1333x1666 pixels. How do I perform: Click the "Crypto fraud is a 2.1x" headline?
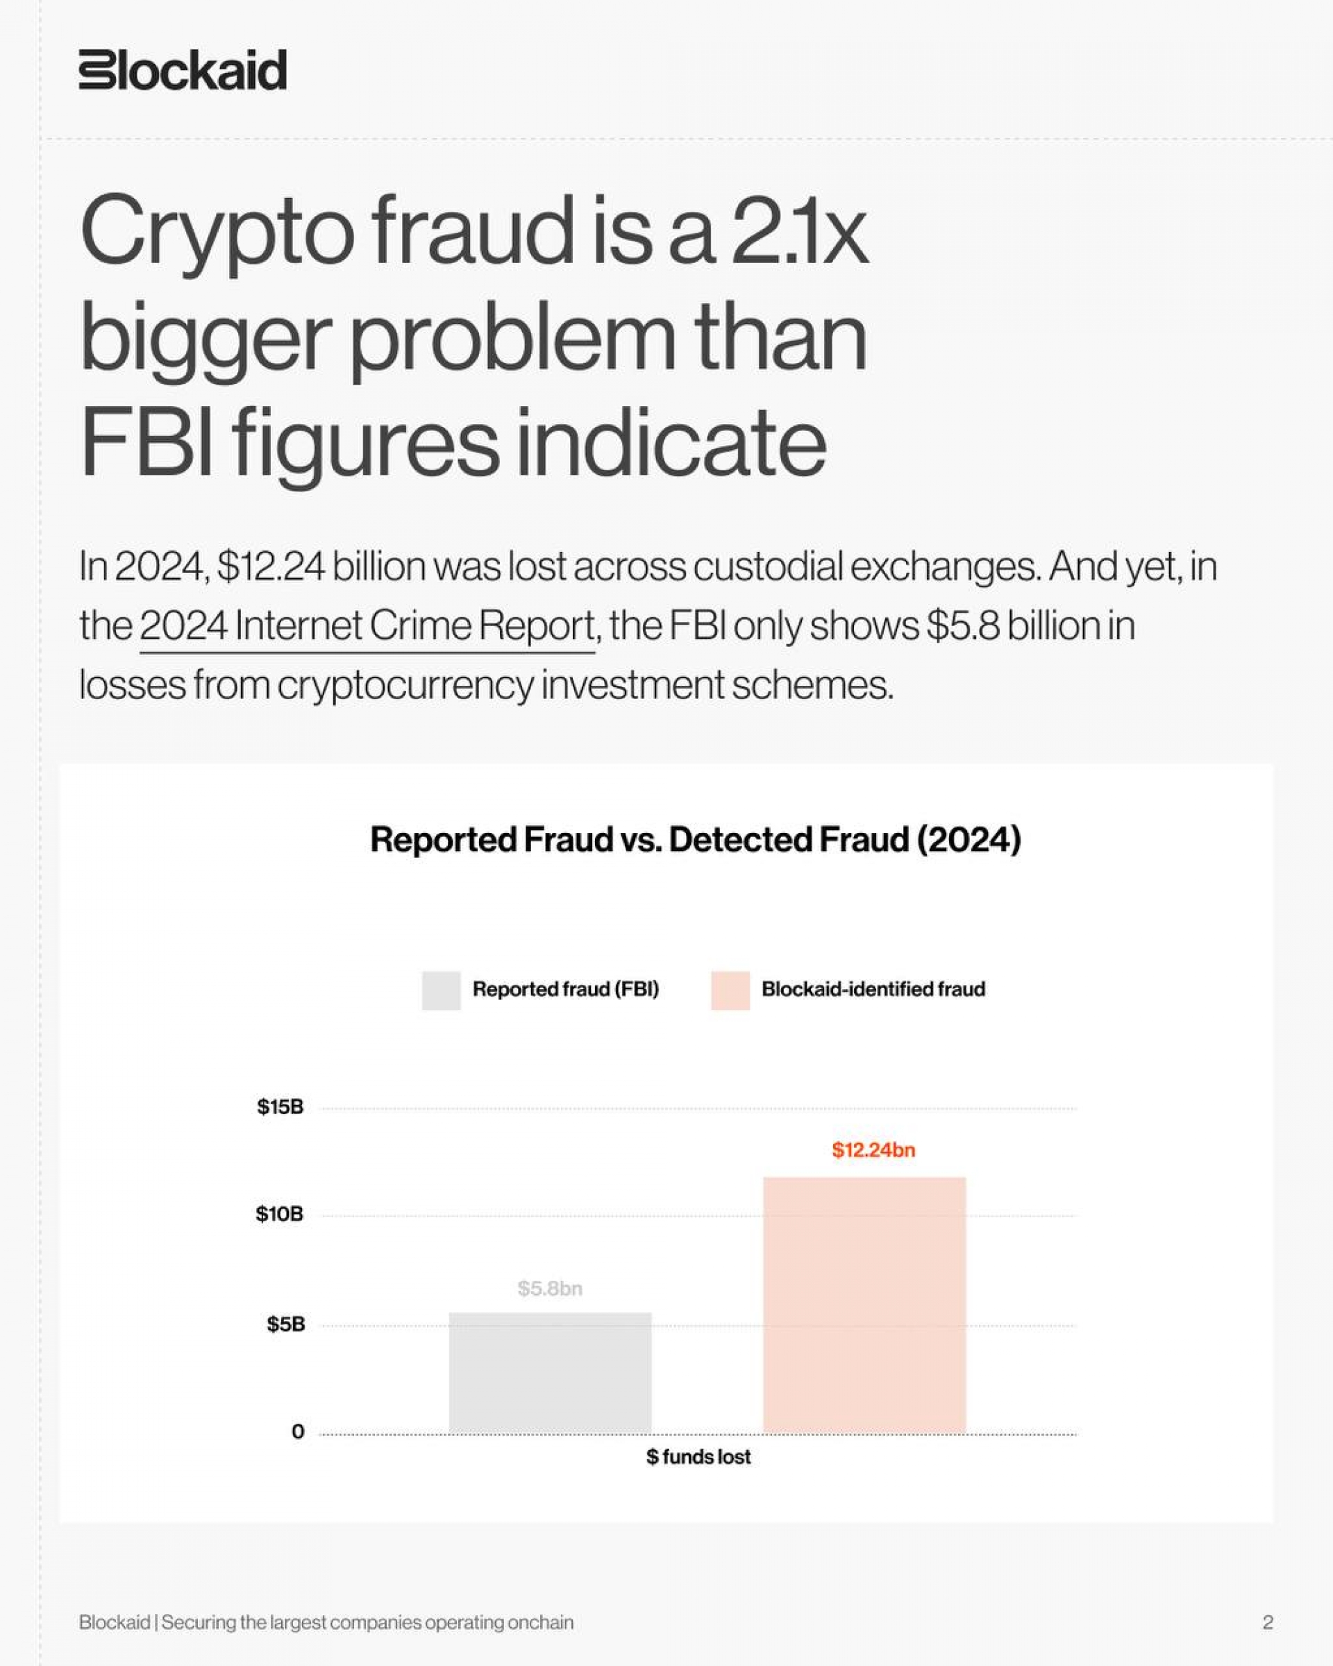pyautogui.click(x=473, y=232)
